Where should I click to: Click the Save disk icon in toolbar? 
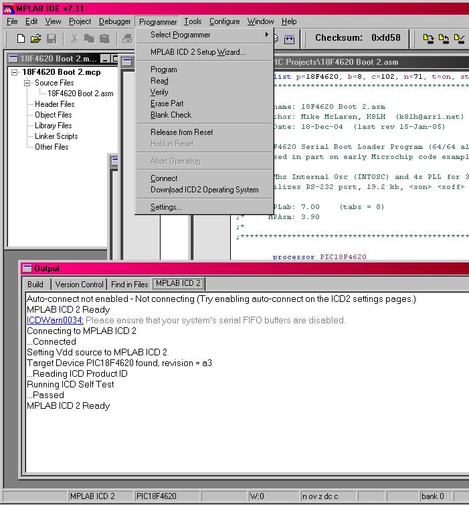[52, 39]
